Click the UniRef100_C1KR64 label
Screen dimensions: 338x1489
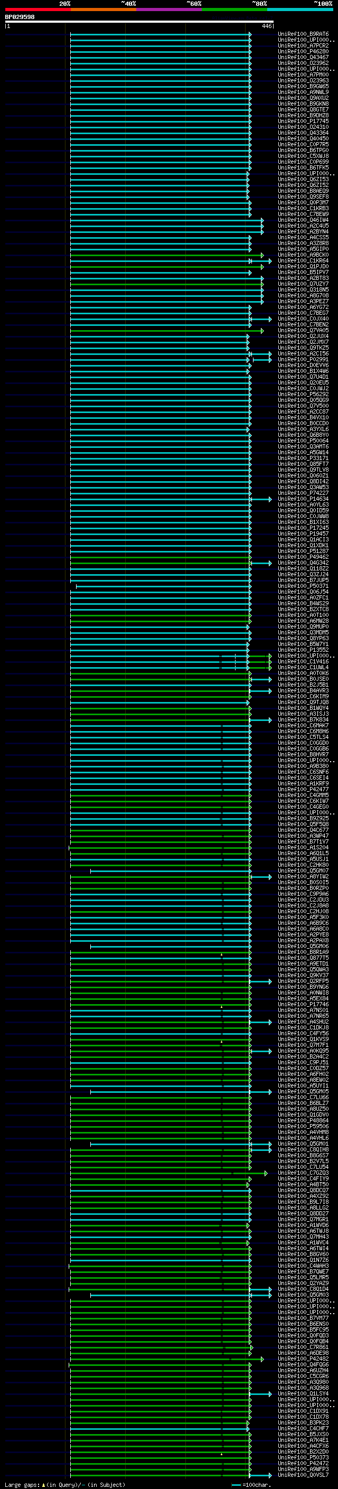(x=303, y=261)
